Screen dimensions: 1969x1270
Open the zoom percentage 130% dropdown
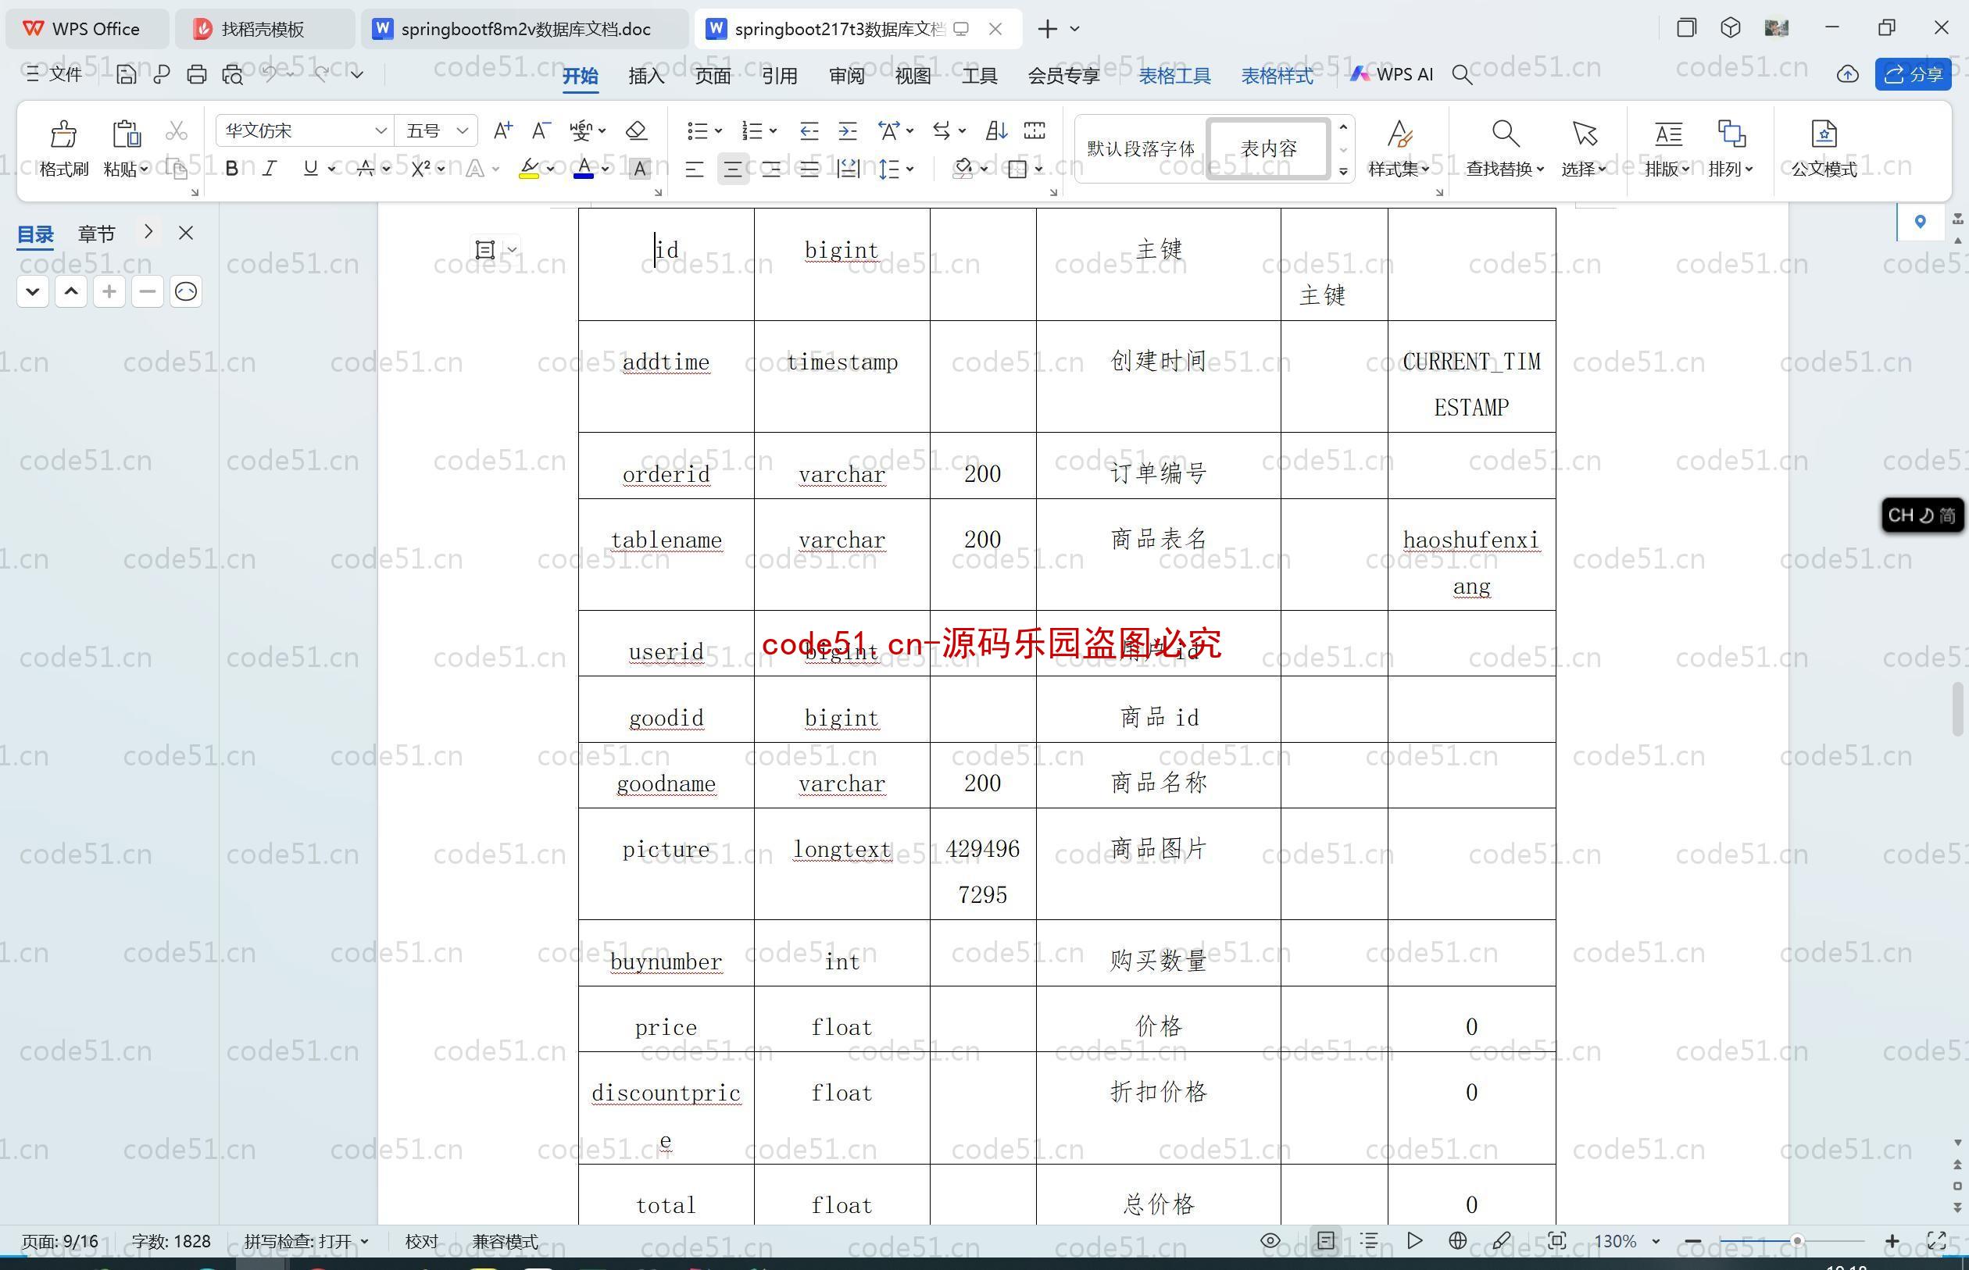pos(1656,1241)
